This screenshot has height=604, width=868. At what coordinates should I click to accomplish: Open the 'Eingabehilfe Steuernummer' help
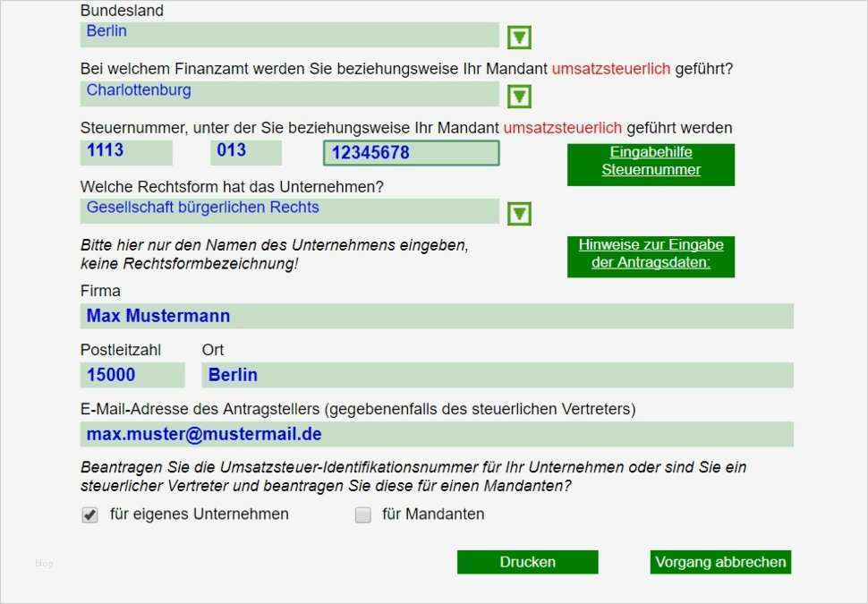[651, 164]
